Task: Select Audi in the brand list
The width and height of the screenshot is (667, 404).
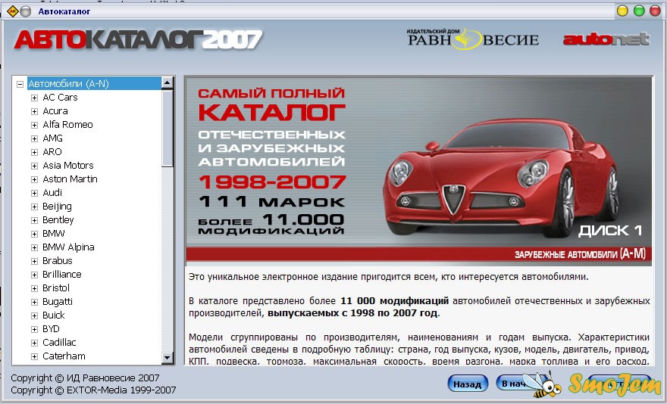Action: 52,192
